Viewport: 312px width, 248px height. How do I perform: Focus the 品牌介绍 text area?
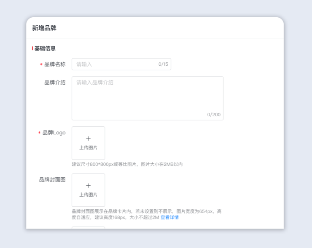(147, 98)
